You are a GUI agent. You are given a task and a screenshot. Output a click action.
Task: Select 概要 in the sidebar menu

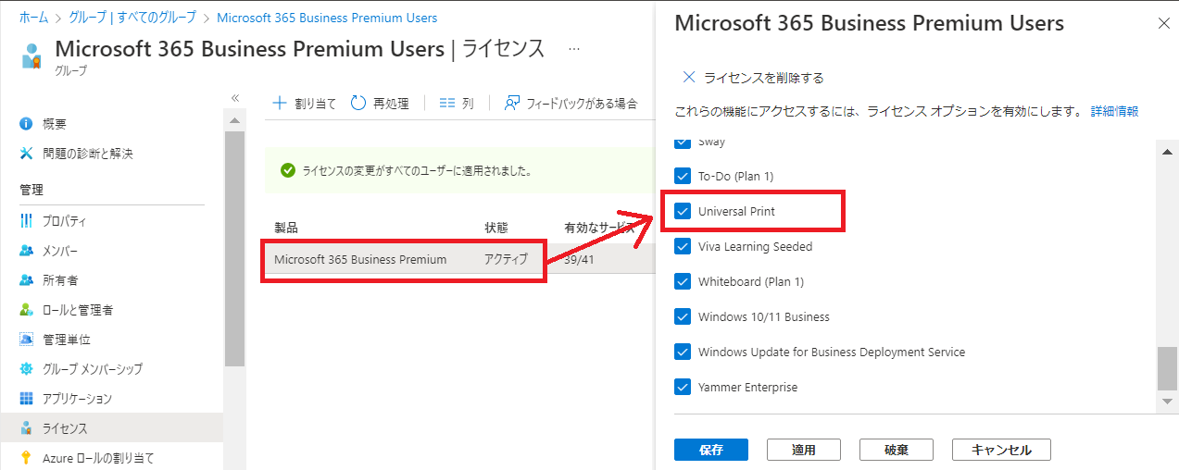click(x=55, y=123)
